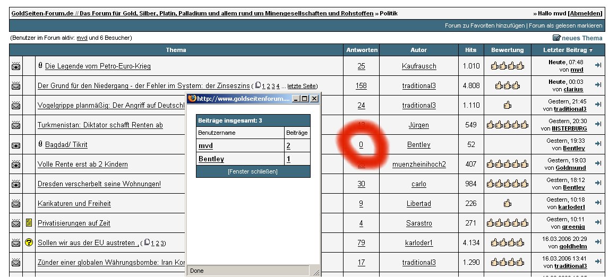Click envelope icon for Petro-Euro-Krieg thread
This screenshot has width=609, height=277.
16,66
